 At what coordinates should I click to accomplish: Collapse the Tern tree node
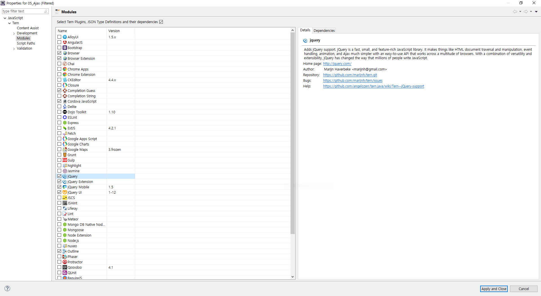click(10, 23)
